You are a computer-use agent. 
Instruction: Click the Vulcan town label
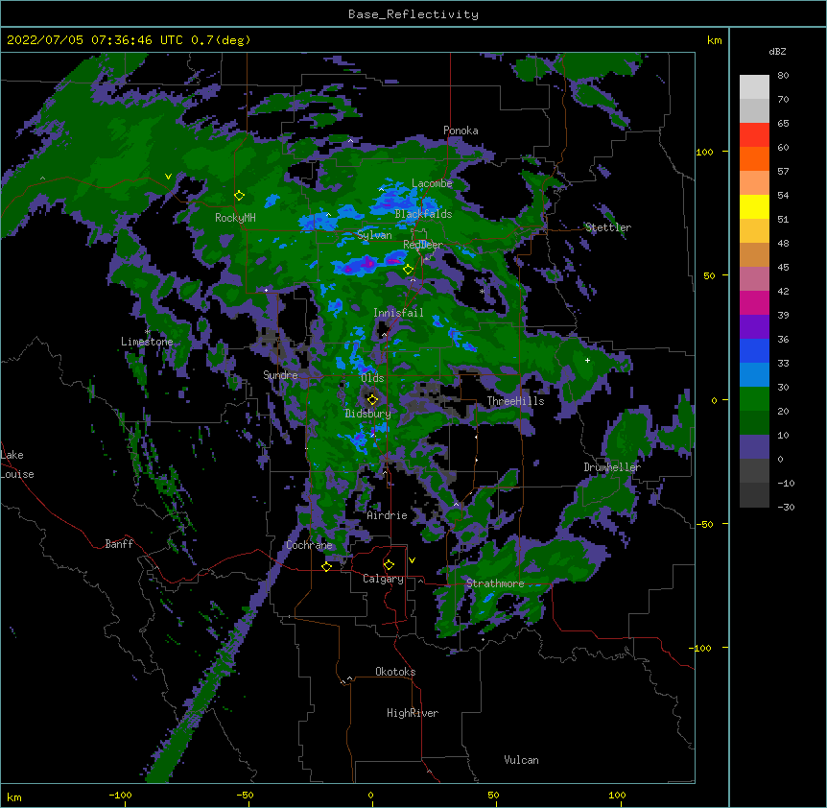pos(521,759)
